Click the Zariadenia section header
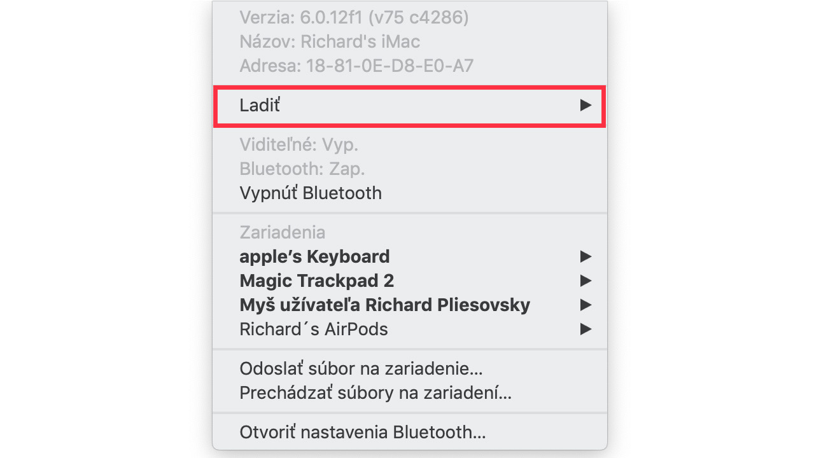The width and height of the screenshot is (814, 458). click(282, 232)
